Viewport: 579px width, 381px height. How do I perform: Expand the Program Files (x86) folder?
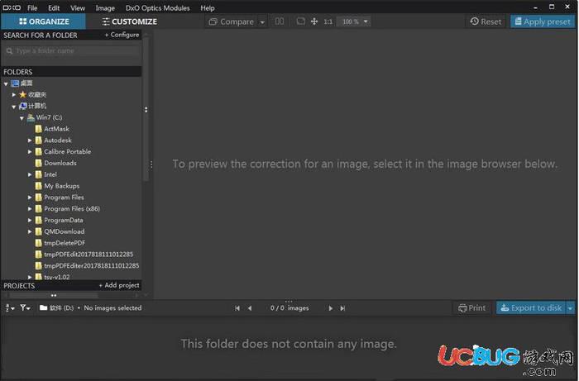(x=30, y=209)
